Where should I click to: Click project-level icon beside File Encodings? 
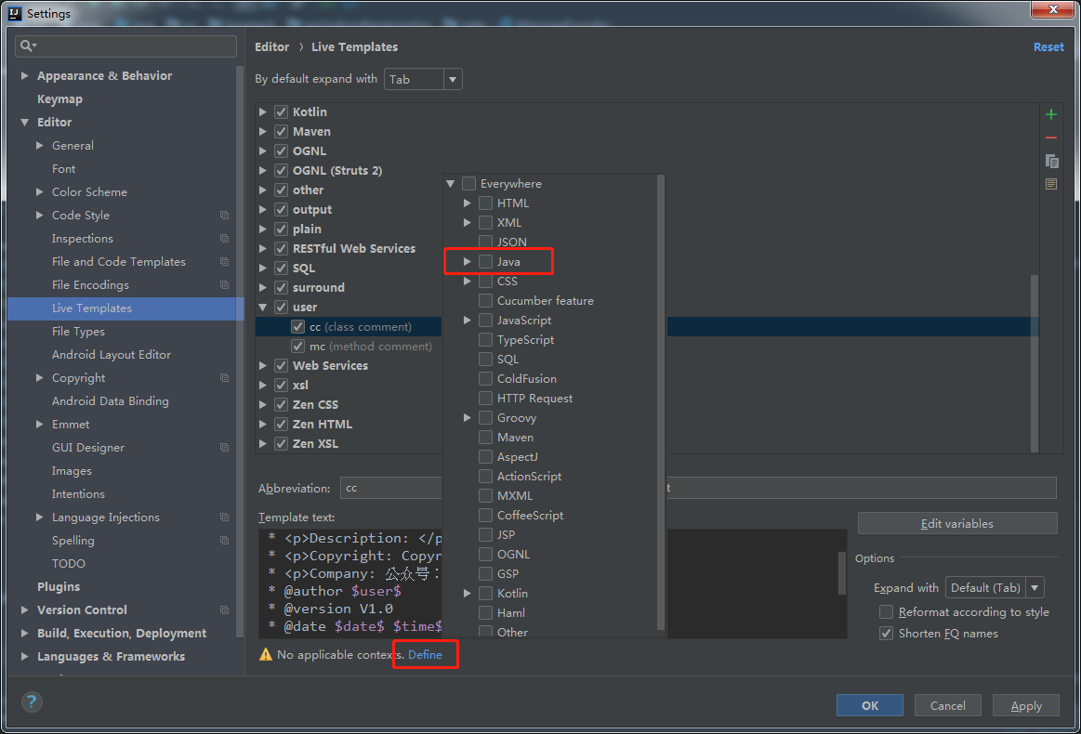224,285
